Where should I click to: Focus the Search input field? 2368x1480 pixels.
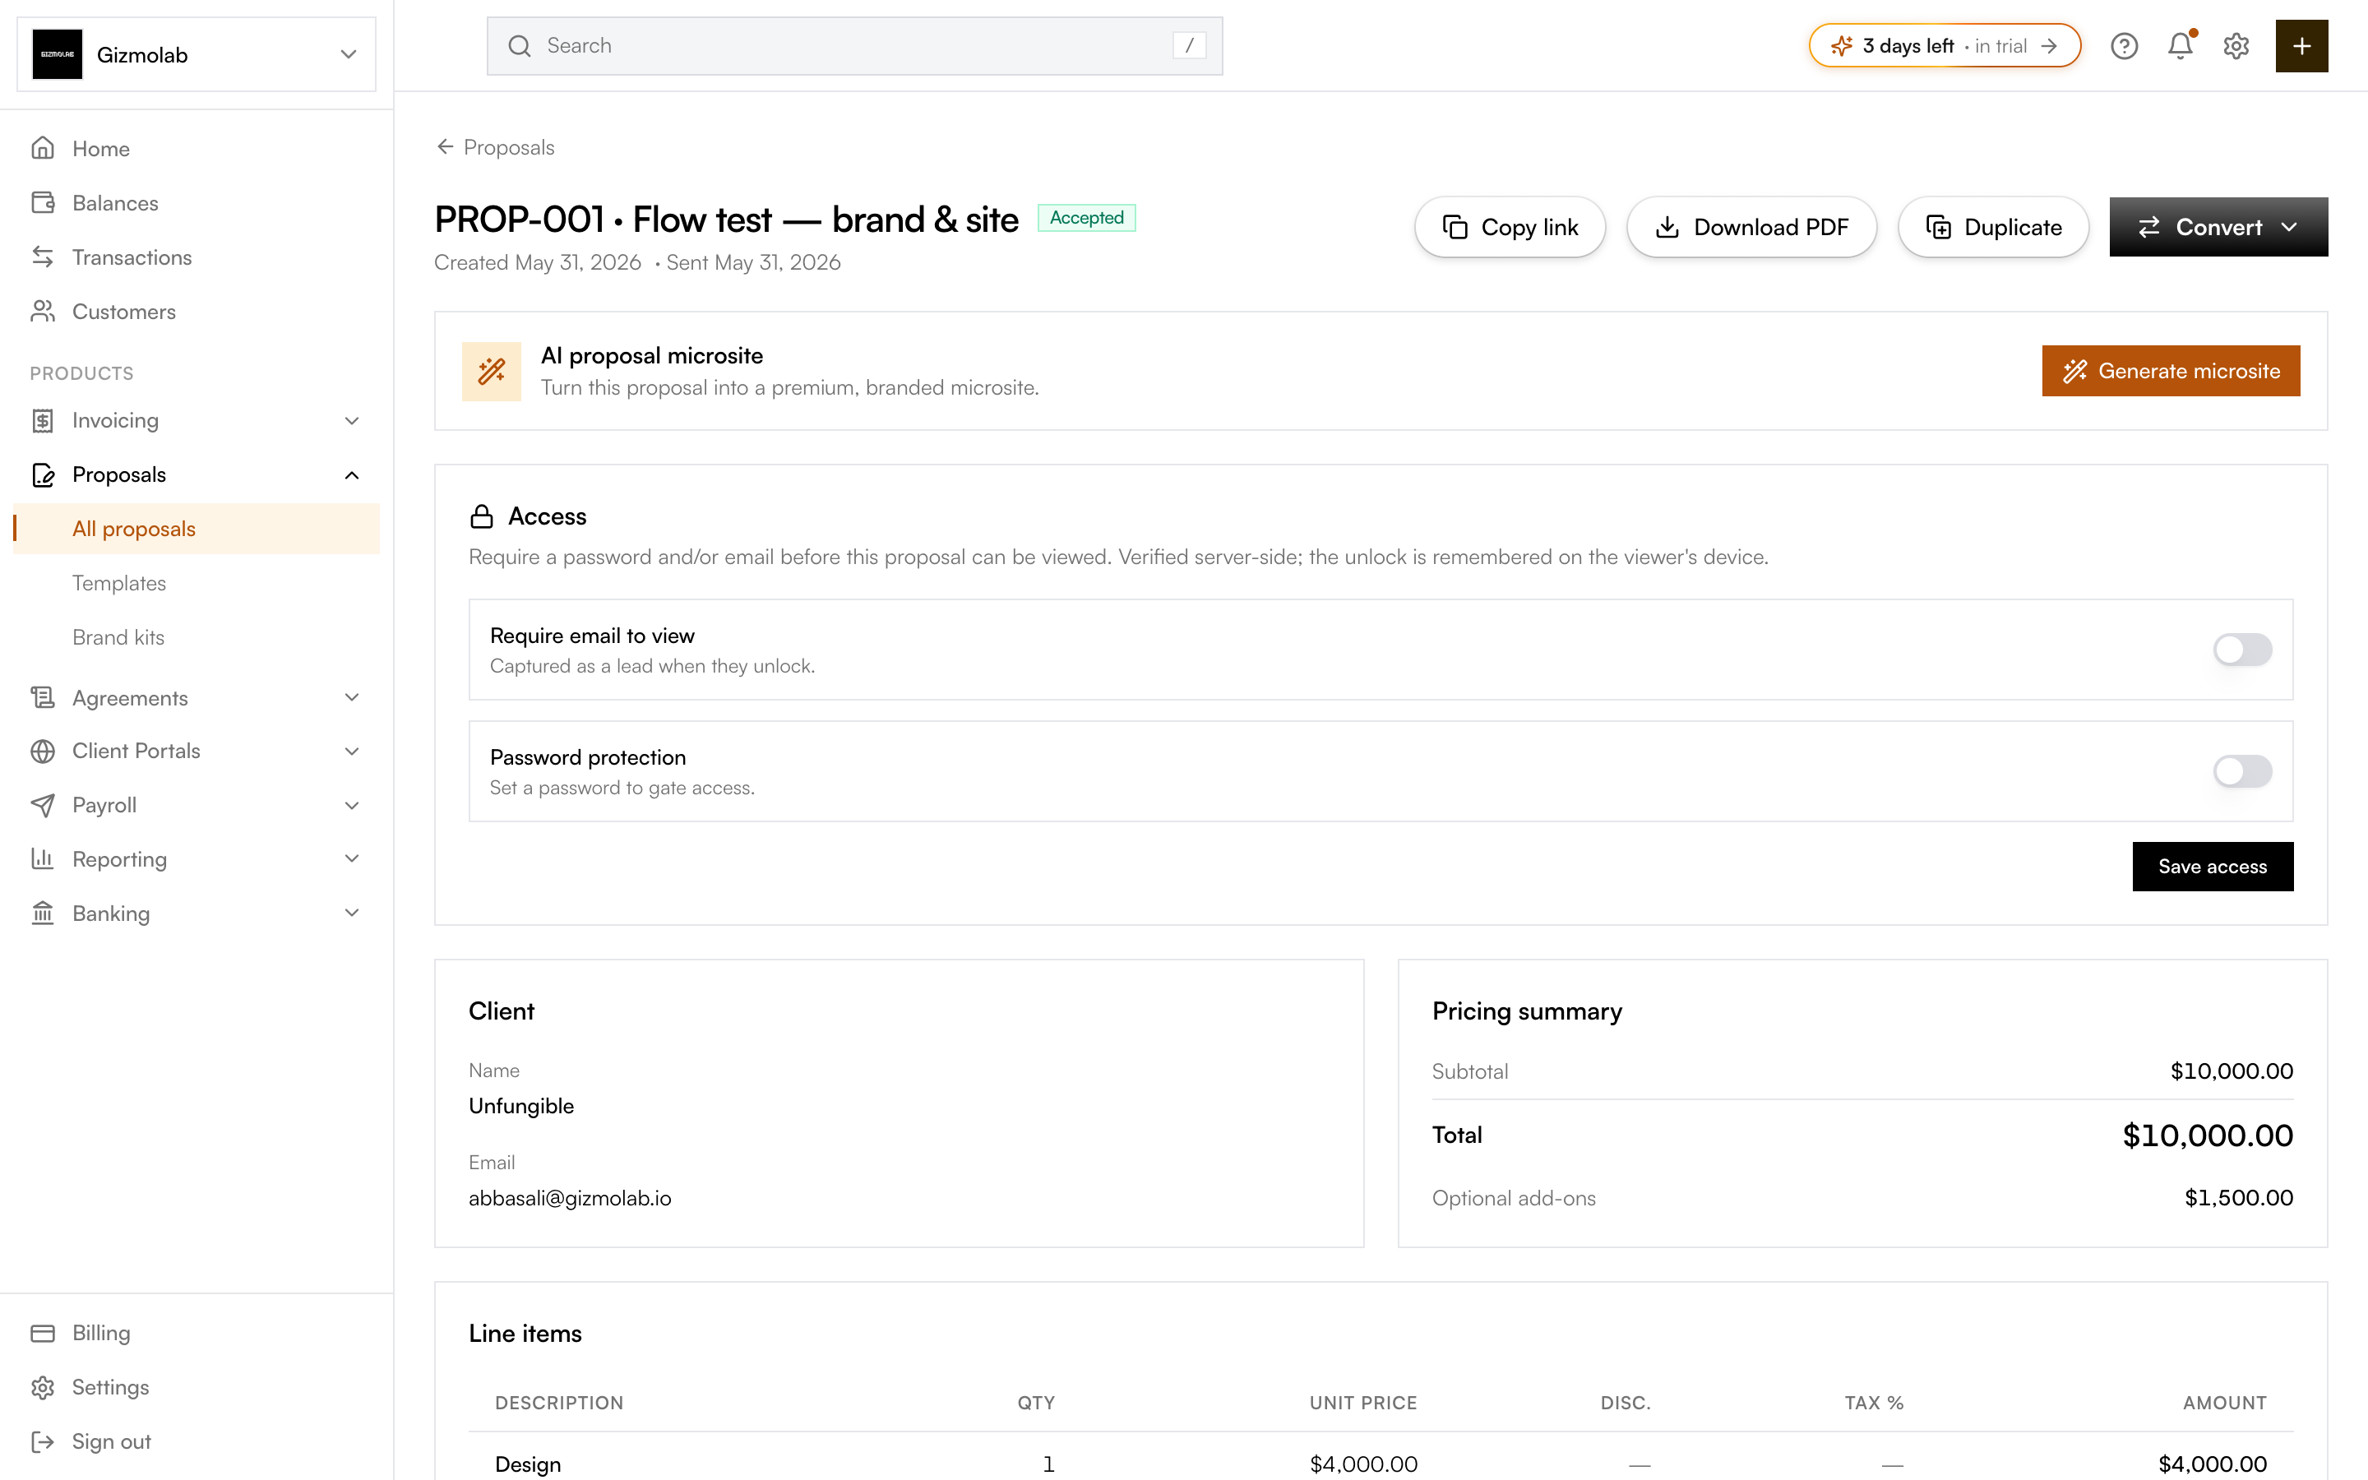[854, 46]
